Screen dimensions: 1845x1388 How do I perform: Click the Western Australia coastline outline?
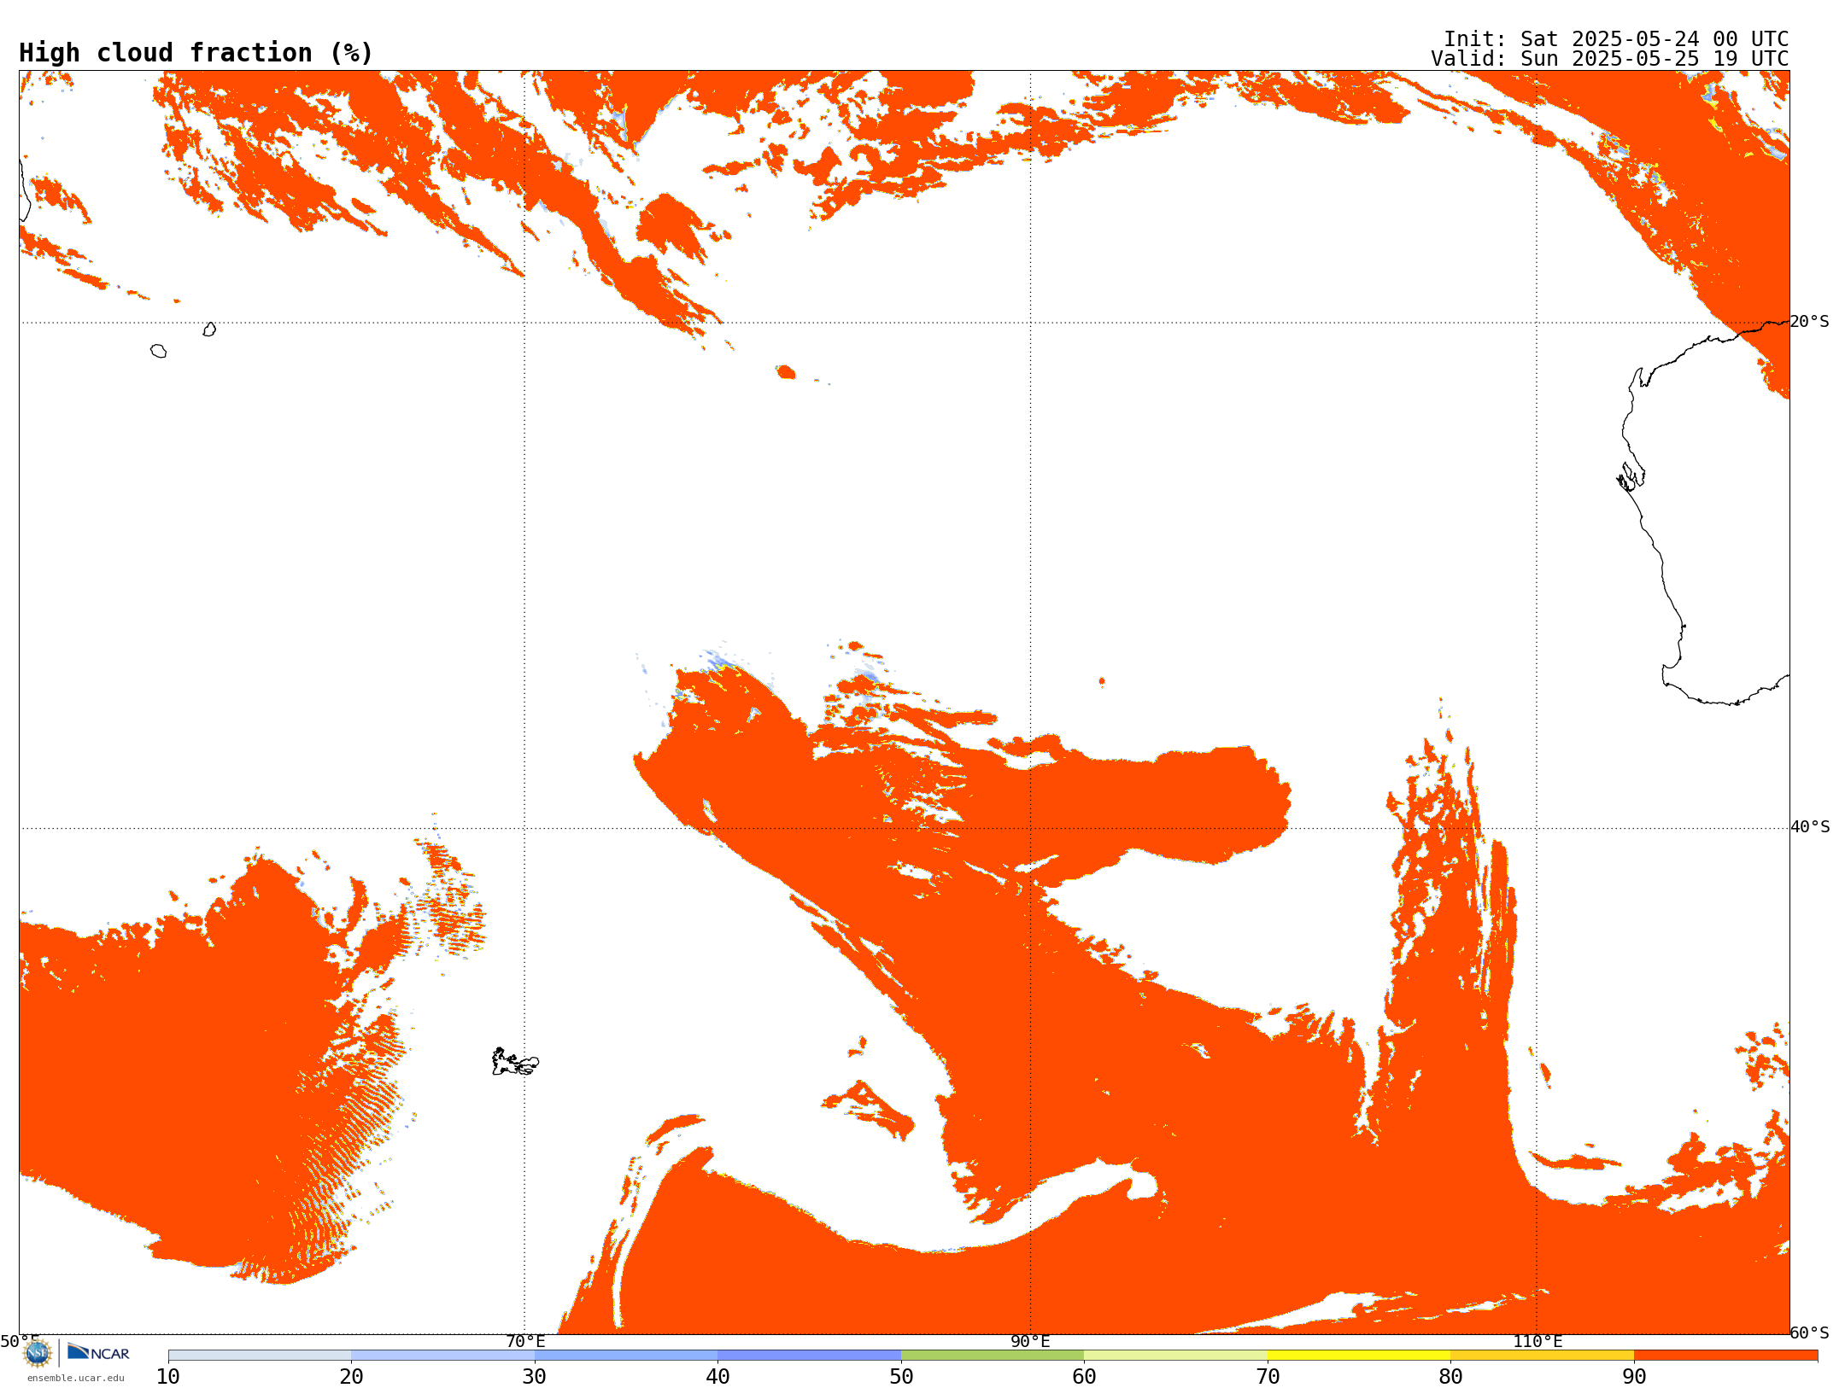[x=1704, y=512]
